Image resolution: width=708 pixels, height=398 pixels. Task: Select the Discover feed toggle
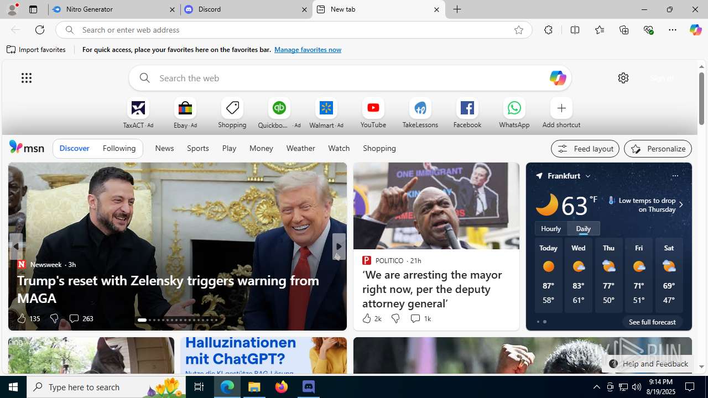[75, 148]
